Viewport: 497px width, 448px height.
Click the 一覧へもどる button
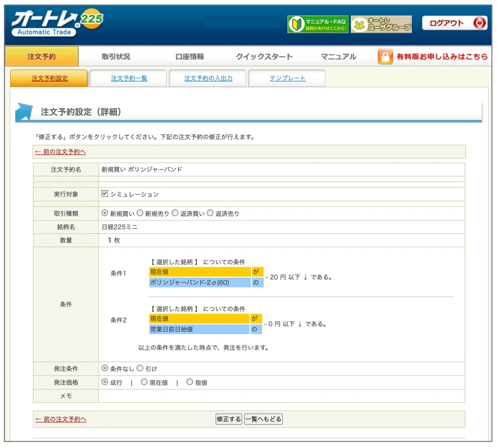(263, 419)
